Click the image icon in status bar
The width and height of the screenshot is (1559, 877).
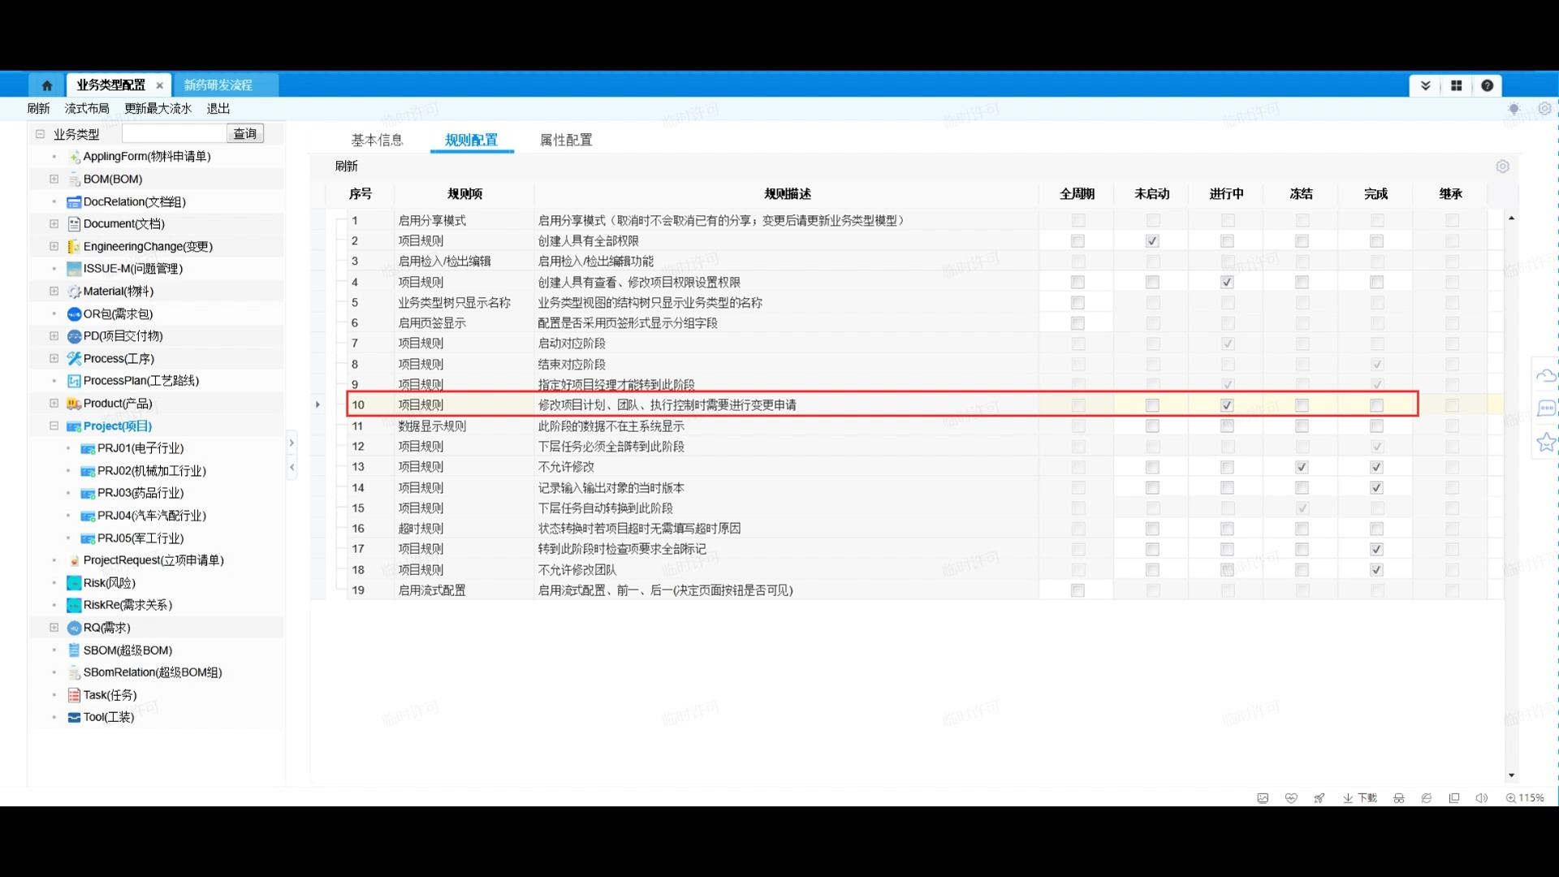pyautogui.click(x=1263, y=798)
